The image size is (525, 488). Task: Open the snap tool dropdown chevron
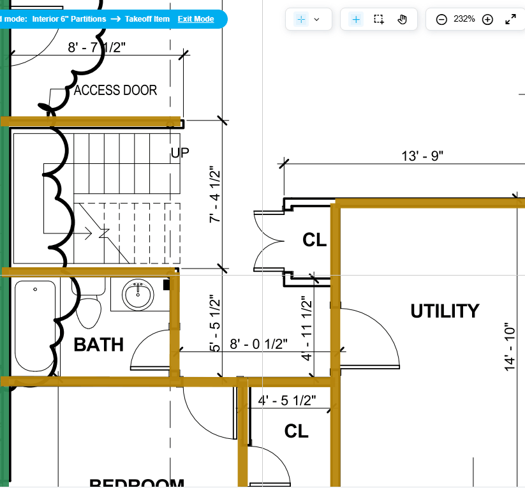point(316,20)
